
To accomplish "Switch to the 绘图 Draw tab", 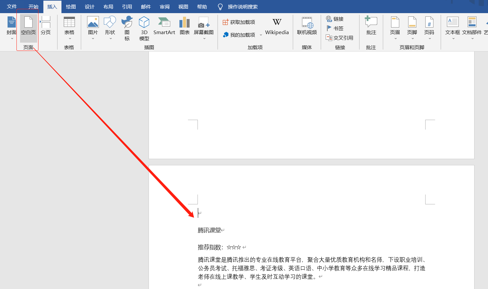I will click(x=71, y=7).
